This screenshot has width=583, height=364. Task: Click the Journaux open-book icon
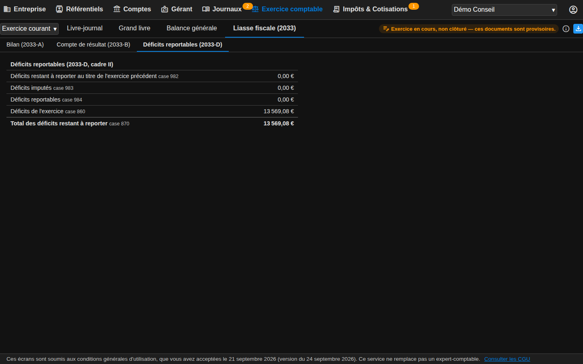pos(206,9)
